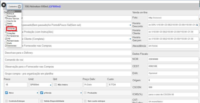Enable Valida Disponibilidade checkbox
The width and height of the screenshot is (200, 103).
41,101
